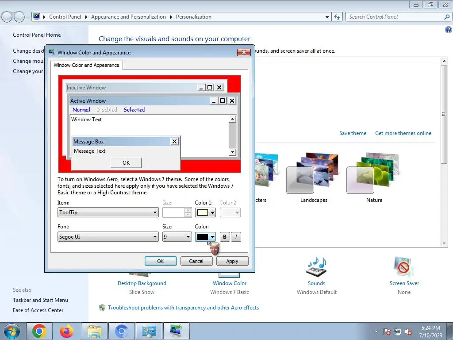Open the Sounds icon
Image resolution: width=453 pixels, height=340 pixels.
point(316,267)
